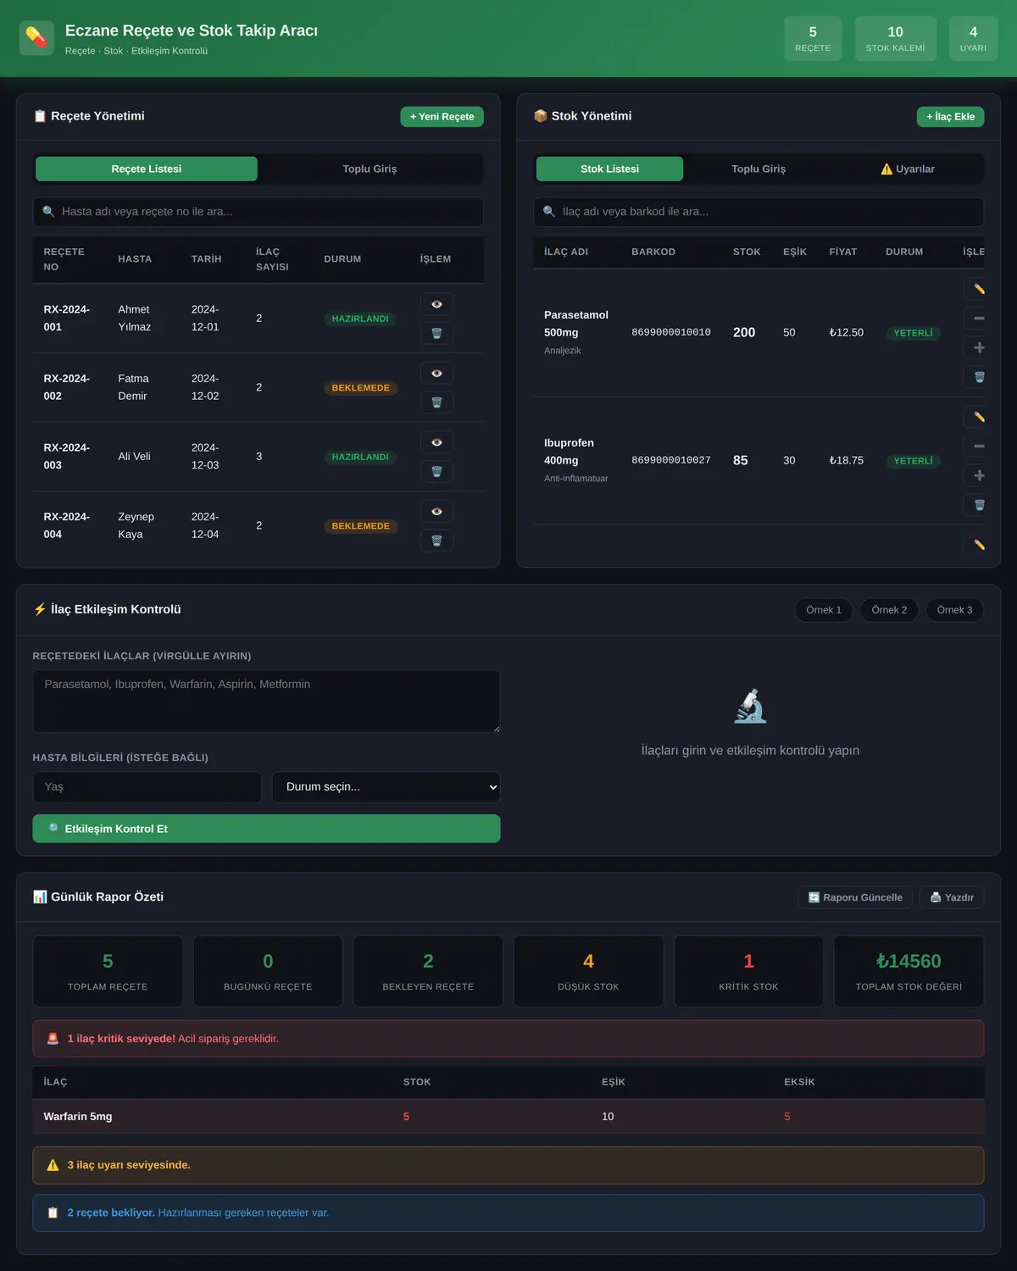The width and height of the screenshot is (1017, 1271).
Task: Open Toplu Giriş tab in Stok Yönetimi
Action: pos(759,169)
